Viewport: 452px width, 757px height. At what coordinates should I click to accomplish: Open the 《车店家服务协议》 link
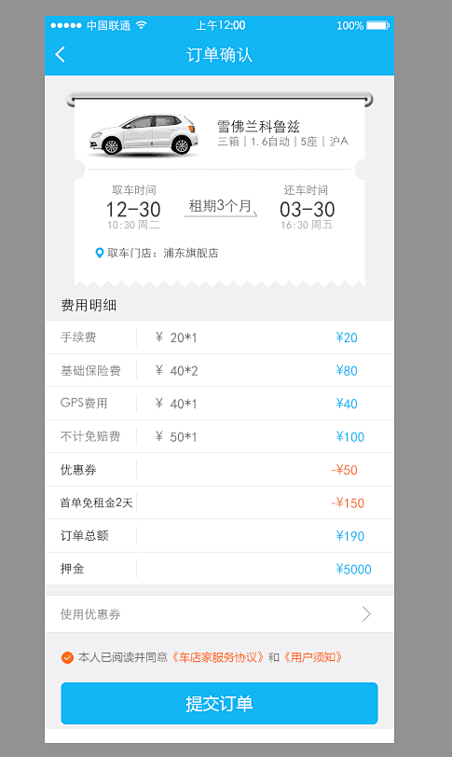coord(218,657)
